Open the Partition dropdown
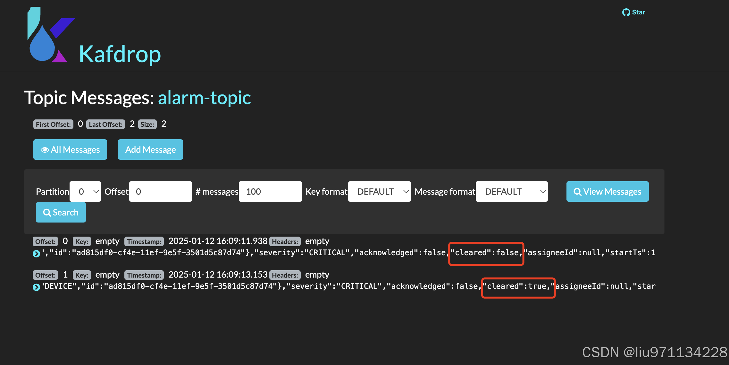This screenshot has width=729, height=365. [85, 191]
